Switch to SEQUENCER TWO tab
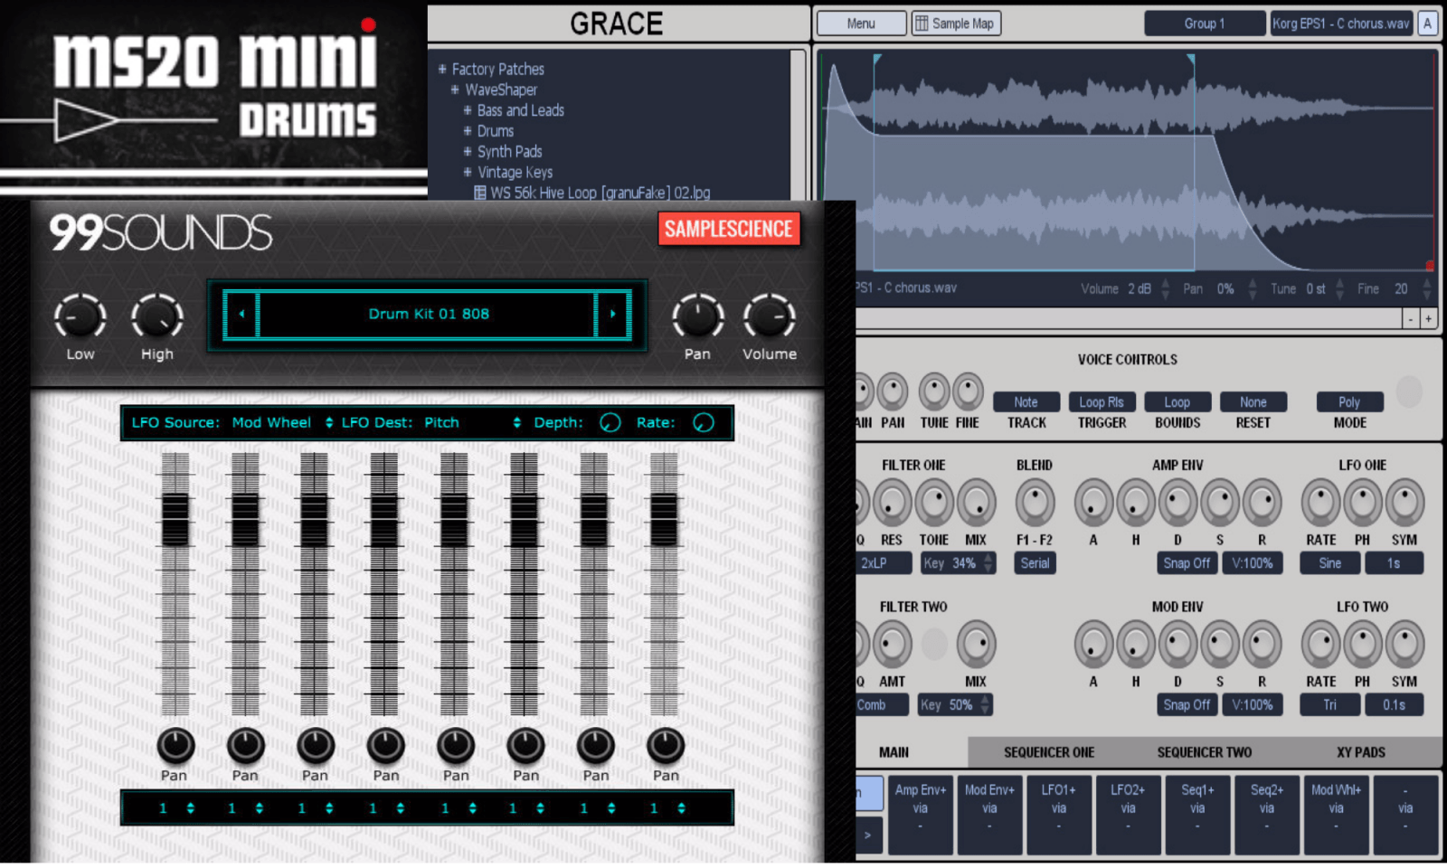 1205,752
